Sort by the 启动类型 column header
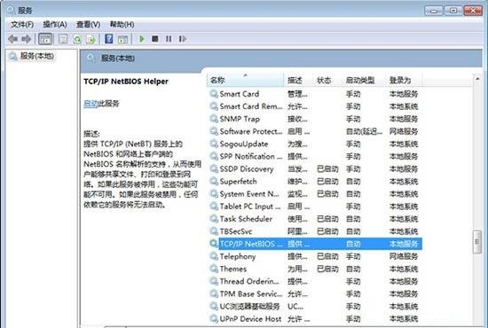Image resolution: width=488 pixels, height=328 pixels. 364,80
